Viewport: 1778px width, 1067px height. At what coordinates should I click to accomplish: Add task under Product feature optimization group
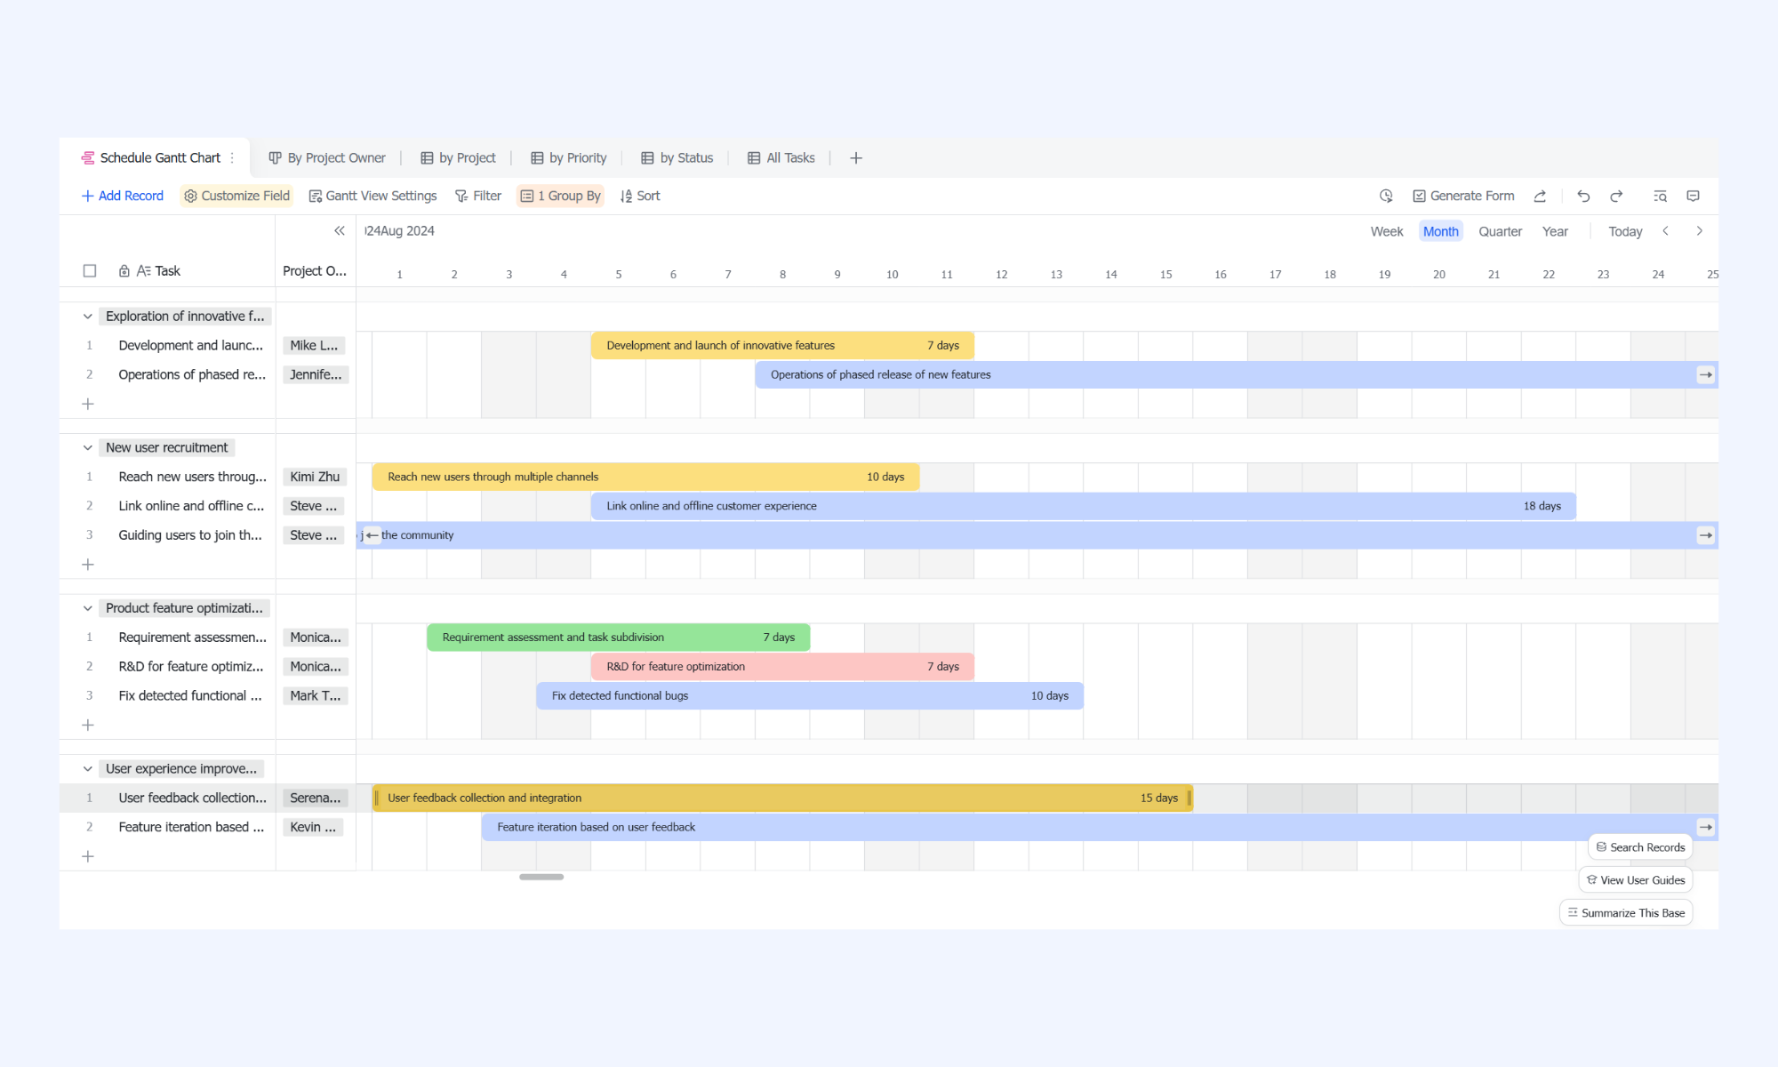[88, 725]
